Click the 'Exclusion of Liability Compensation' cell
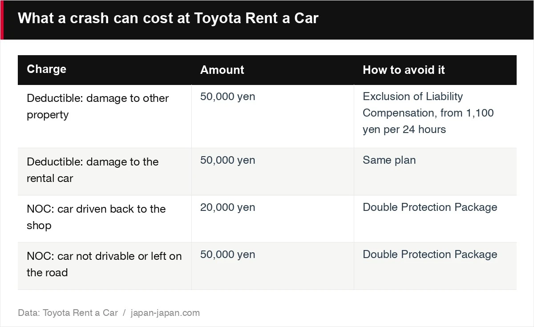Viewport: 534px width, 327px height. click(x=435, y=116)
